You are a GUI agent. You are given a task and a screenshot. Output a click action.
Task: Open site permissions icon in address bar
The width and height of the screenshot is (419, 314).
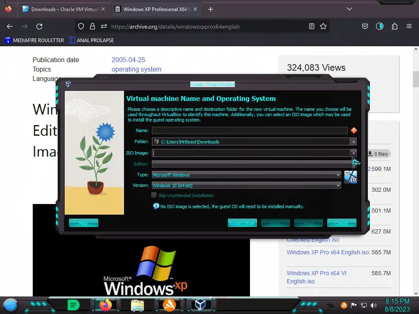pos(104,26)
